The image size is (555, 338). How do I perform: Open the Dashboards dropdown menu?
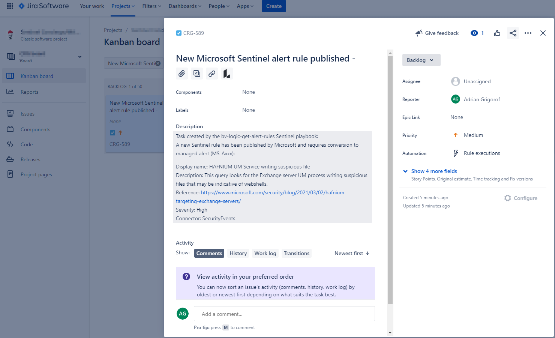185,6
